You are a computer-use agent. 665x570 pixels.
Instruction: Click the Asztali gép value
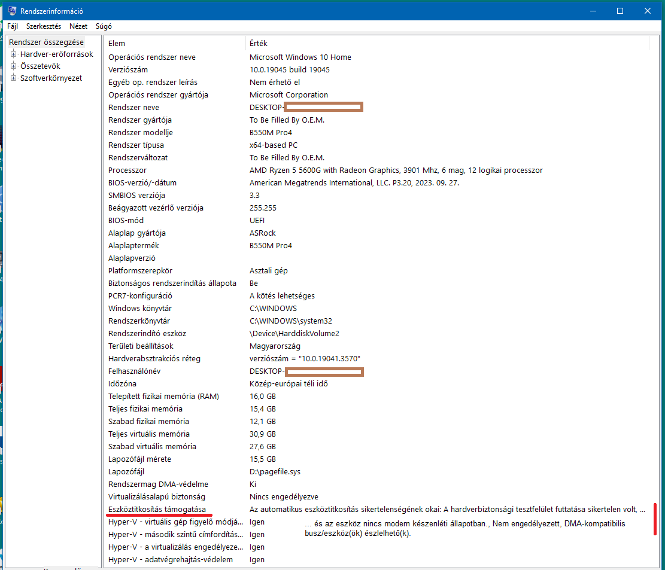pyautogui.click(x=269, y=271)
